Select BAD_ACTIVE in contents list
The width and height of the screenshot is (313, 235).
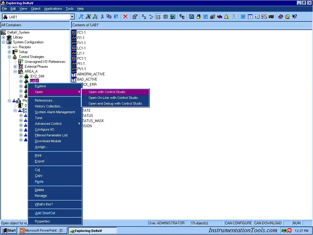[87, 79]
